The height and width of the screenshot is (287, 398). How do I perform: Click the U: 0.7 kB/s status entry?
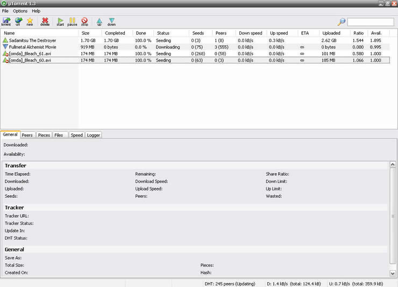tap(356, 284)
